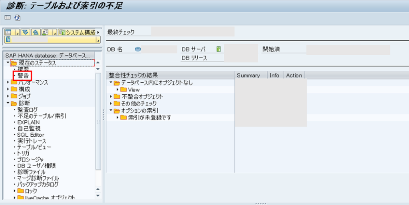Expand the View folder
The width and height of the screenshot is (409, 205).
point(118,90)
